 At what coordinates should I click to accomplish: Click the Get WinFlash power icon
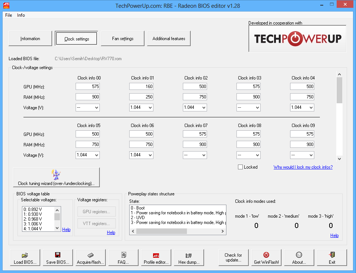[266, 255]
